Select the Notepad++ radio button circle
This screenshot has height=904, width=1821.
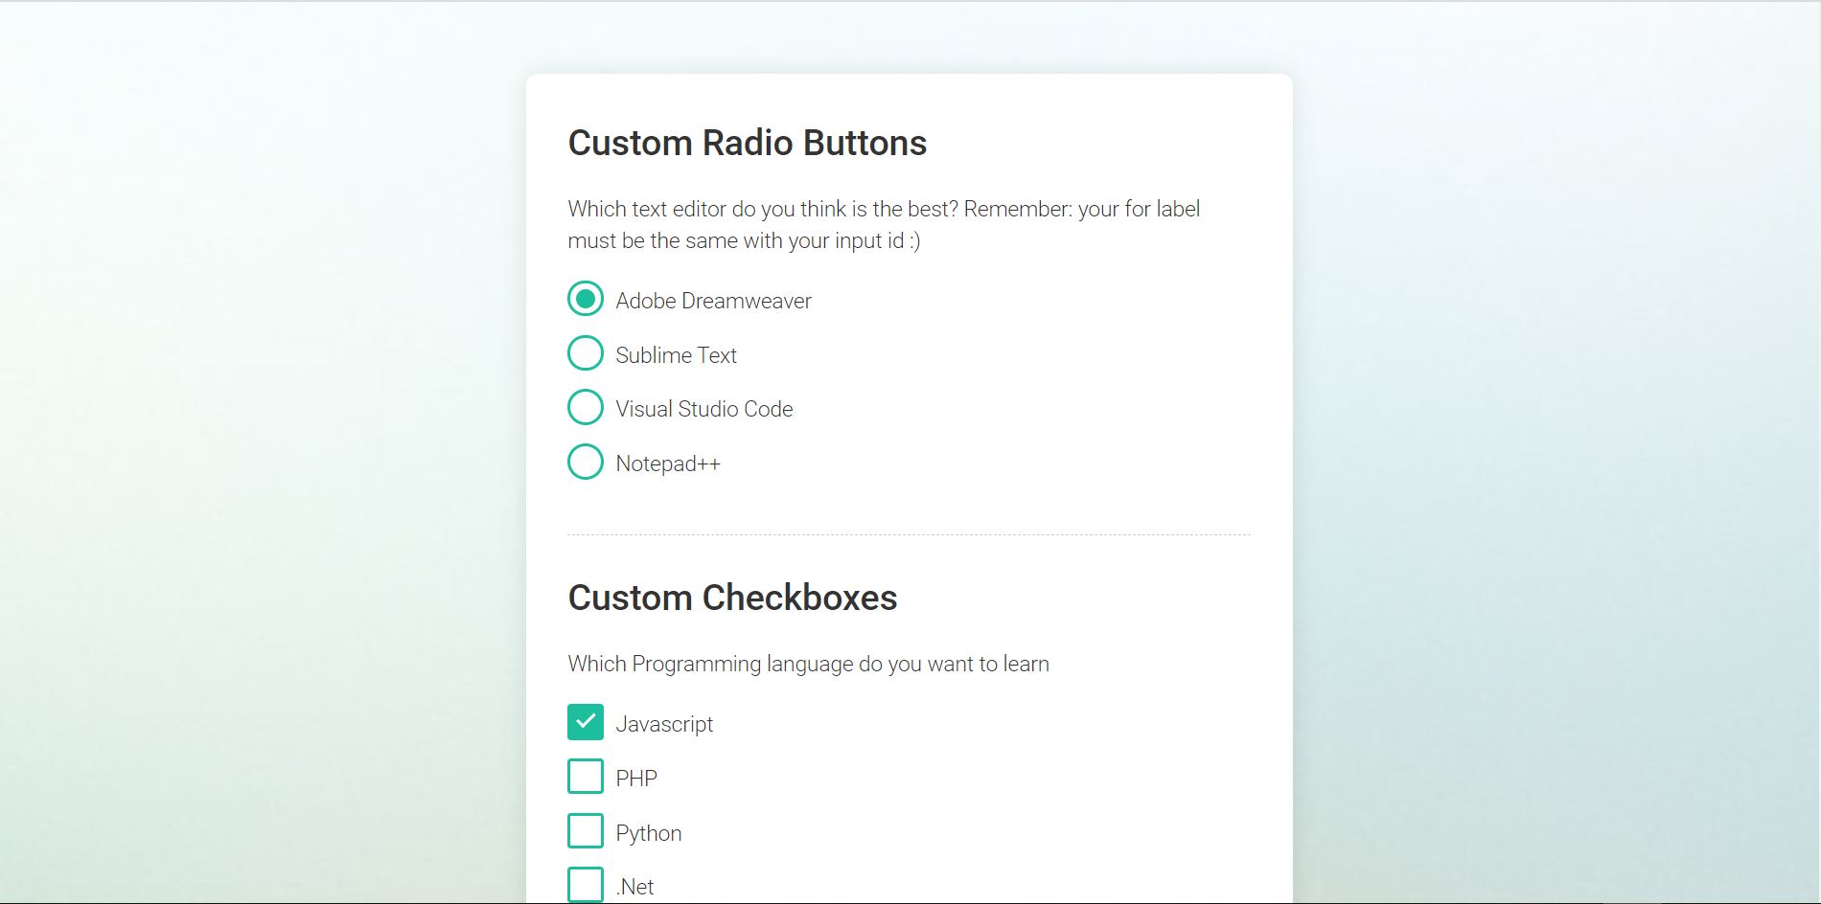586,462
